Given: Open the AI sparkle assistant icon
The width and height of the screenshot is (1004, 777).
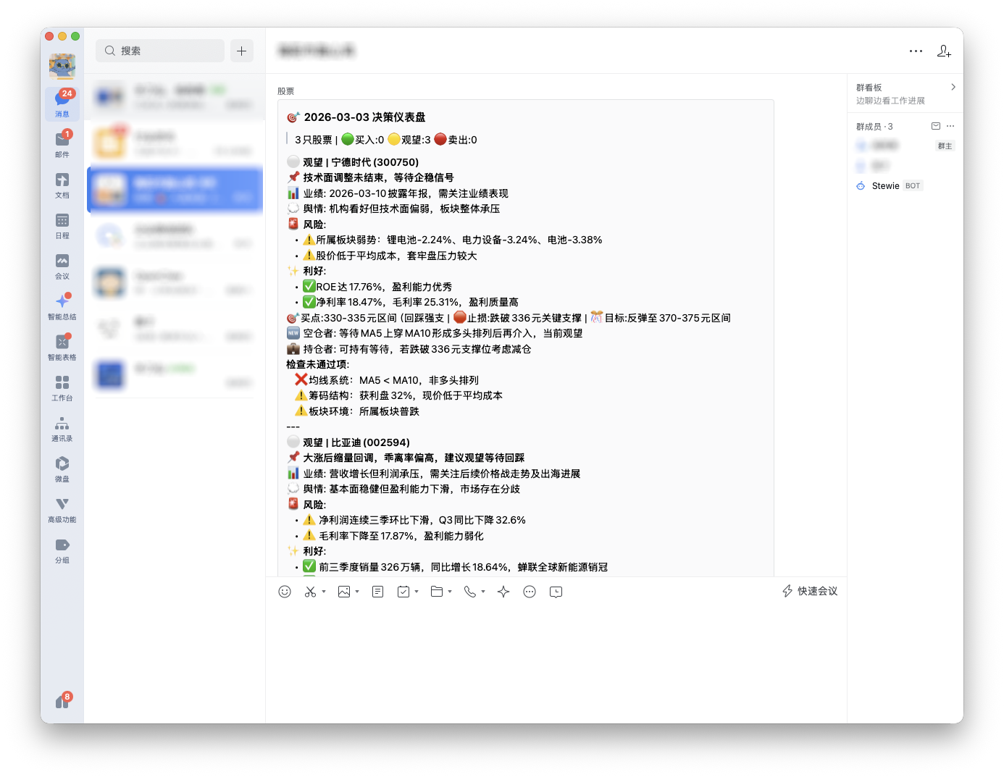Looking at the screenshot, I should 503,592.
